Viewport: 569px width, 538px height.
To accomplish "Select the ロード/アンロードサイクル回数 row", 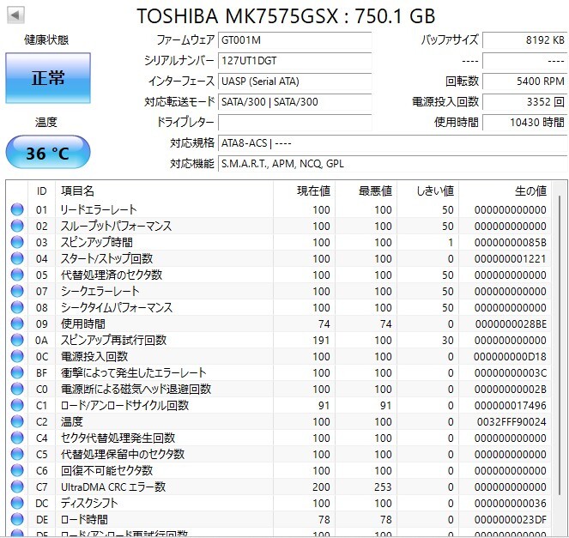I will click(279, 405).
